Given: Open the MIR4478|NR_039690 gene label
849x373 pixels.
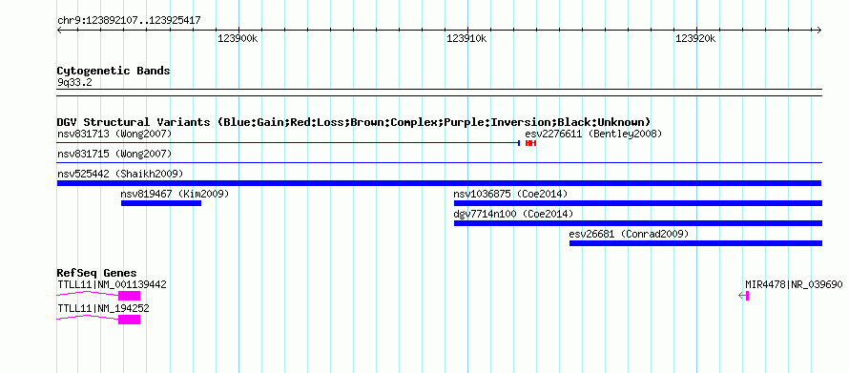Looking at the screenshot, I should click(x=794, y=284).
